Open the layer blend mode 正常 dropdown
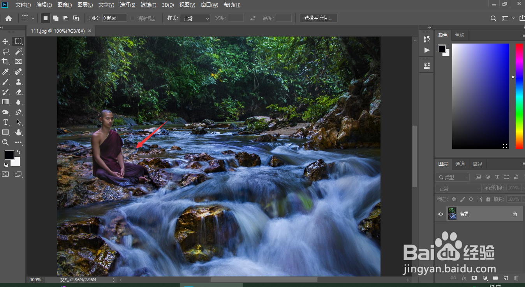 coord(459,188)
